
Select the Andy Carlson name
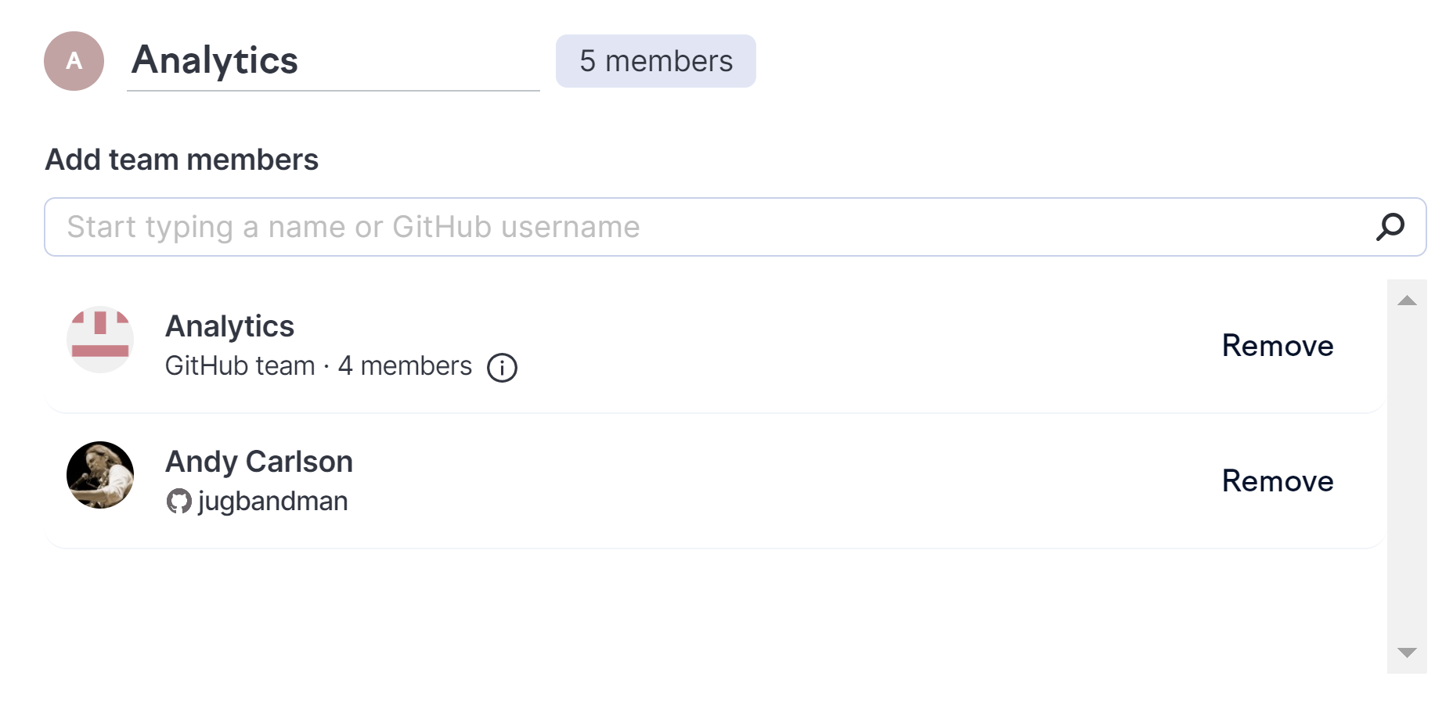tap(259, 462)
